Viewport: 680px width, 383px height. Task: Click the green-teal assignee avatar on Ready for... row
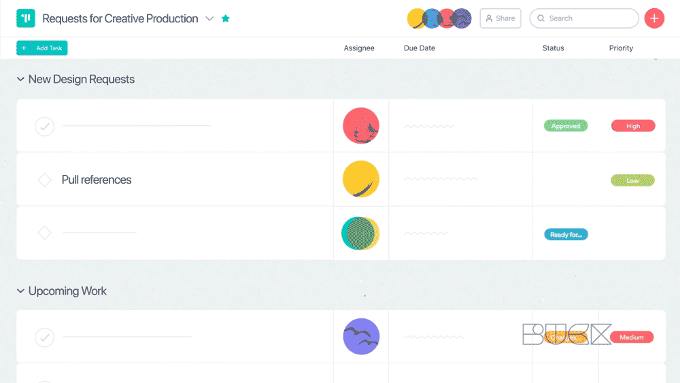[360, 233]
